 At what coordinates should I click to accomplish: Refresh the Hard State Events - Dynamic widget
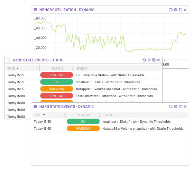click(x=171, y=106)
